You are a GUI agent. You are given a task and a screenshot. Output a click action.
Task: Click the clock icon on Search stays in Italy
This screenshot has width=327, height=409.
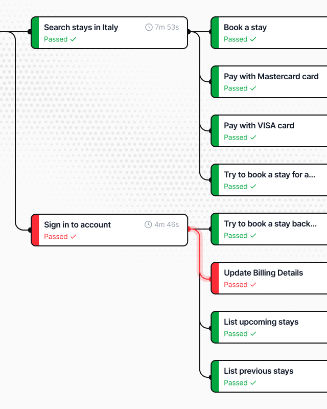coord(148,28)
